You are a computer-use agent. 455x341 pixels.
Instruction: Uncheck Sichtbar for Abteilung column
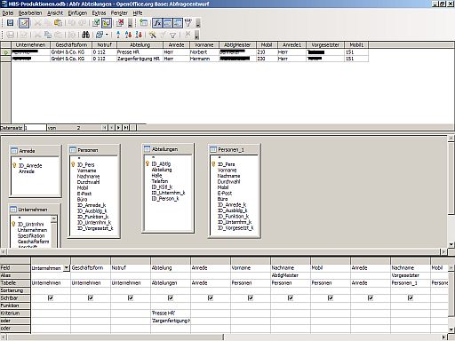click(171, 298)
